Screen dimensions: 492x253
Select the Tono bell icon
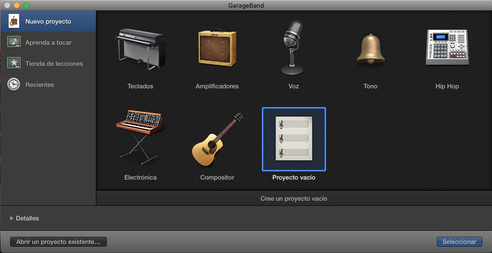point(371,48)
